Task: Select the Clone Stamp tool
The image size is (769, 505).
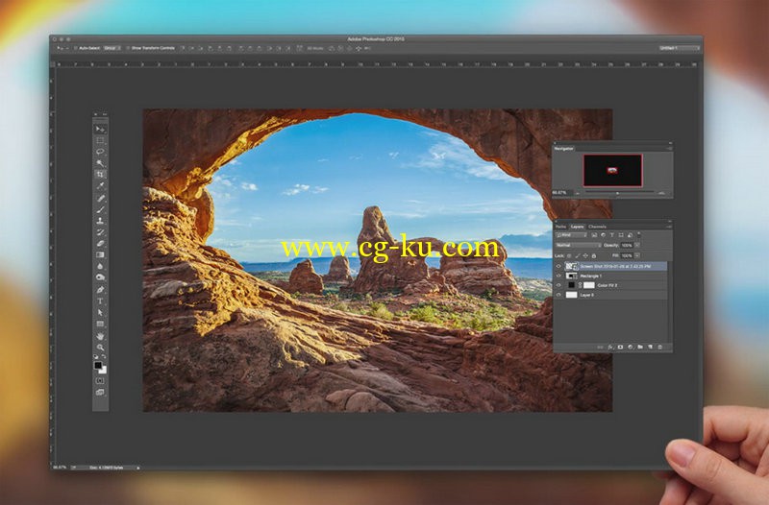Action: point(100,221)
